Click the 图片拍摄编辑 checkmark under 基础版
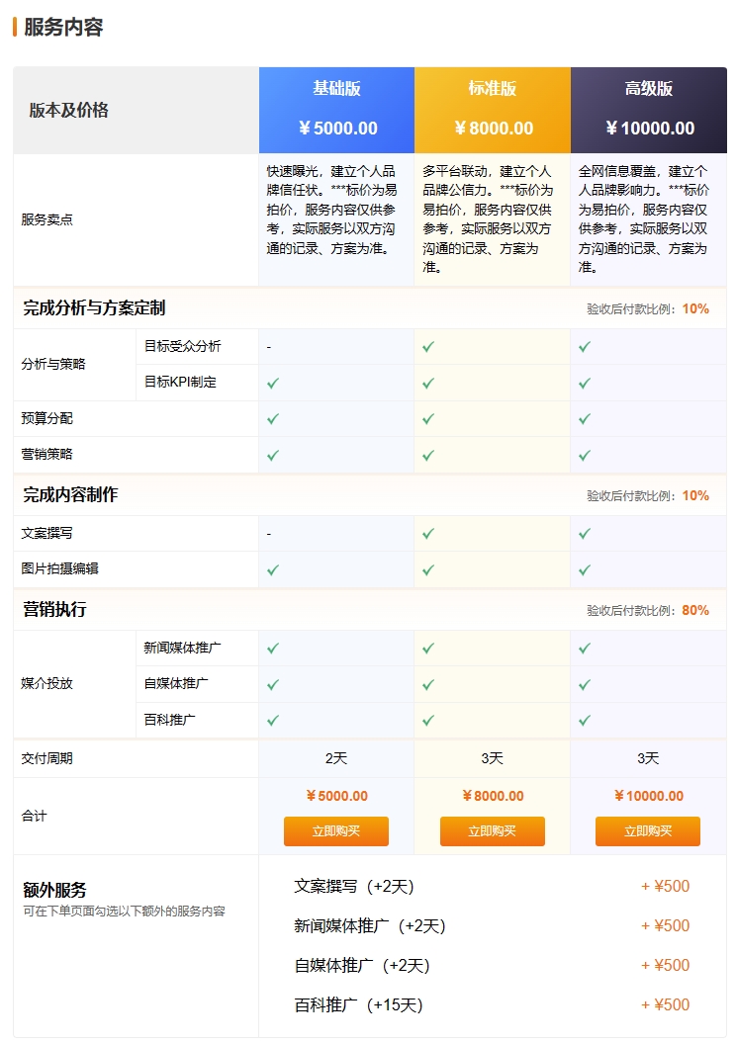The height and width of the screenshot is (1043, 736). (x=271, y=569)
